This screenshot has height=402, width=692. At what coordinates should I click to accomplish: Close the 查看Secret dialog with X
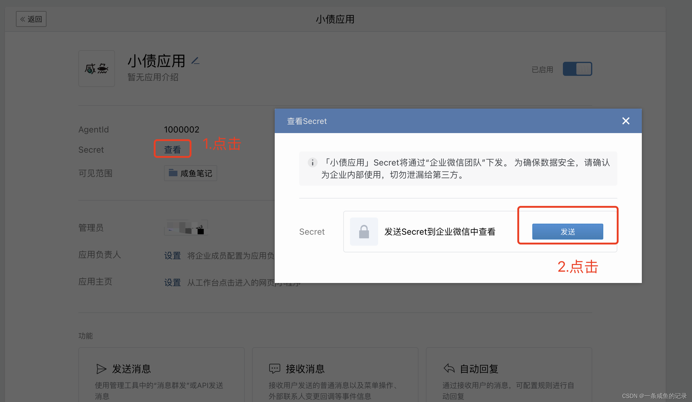tap(626, 121)
